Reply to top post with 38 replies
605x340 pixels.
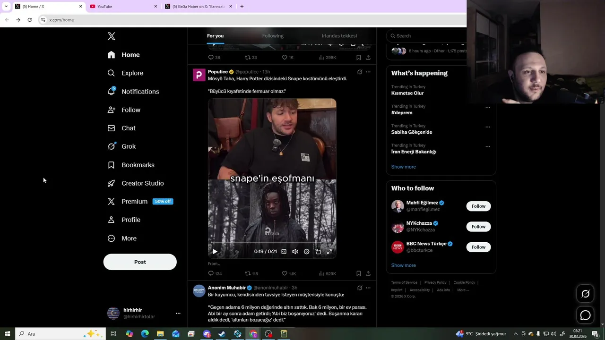coord(214,57)
